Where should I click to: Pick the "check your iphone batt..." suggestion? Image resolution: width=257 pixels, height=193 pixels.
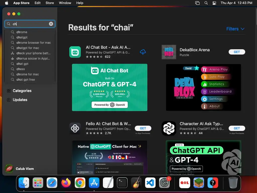tap(30, 53)
